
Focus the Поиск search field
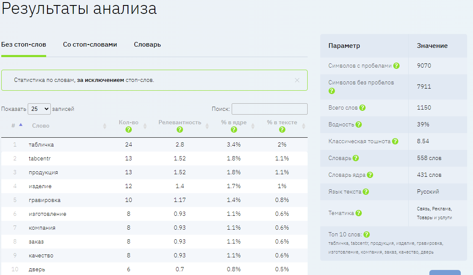coord(270,109)
